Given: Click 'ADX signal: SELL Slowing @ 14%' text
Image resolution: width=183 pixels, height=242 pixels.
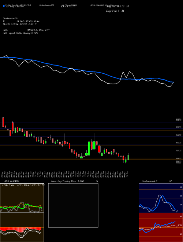Looking at the screenshot, I should tap(20, 33).
